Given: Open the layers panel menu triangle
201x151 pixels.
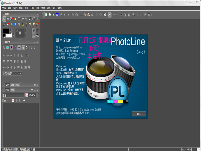Looking at the screenshot, I should point(32,90).
